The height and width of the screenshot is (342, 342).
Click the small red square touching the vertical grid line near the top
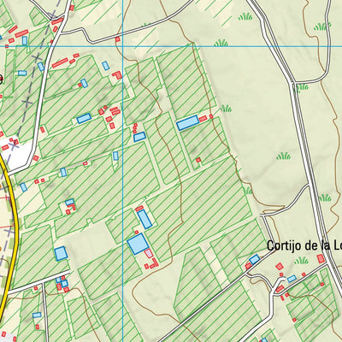click(117, 39)
